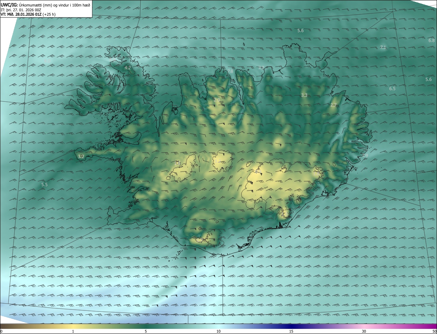Click the 7.7 value label on the map

pos(261,68)
